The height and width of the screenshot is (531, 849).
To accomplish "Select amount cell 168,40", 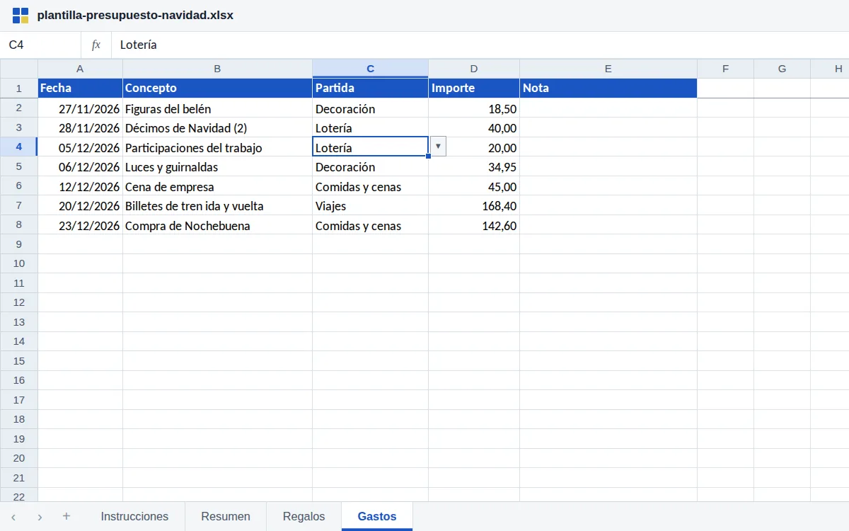I will pos(474,205).
